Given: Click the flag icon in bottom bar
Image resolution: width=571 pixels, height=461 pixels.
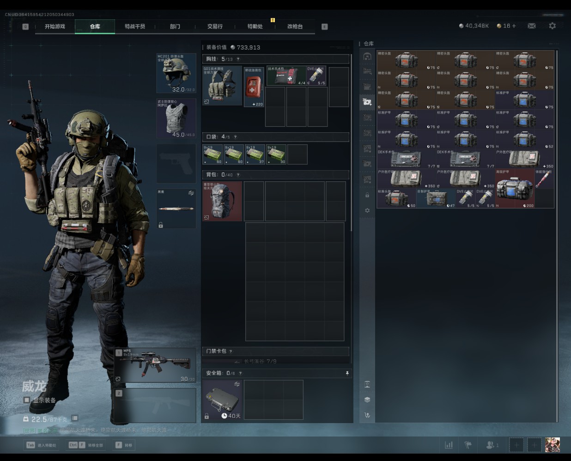Looking at the screenshot, I should pyautogui.click(x=468, y=445).
